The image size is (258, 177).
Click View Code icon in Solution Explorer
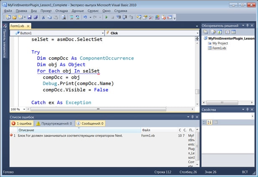click(227, 32)
